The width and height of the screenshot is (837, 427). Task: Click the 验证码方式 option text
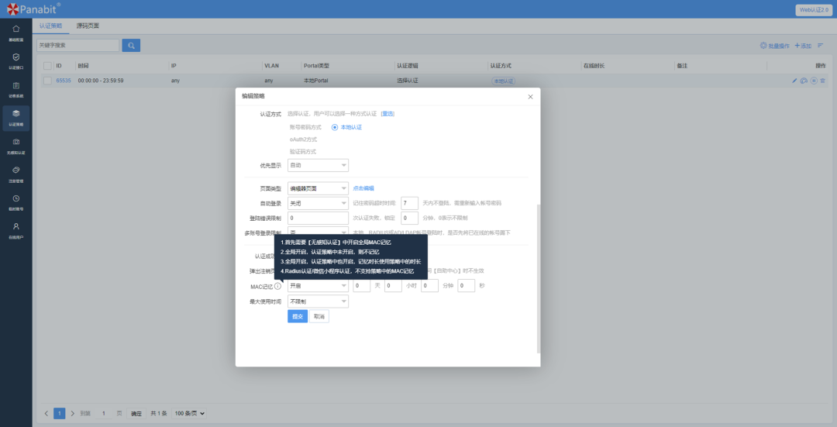coord(303,152)
